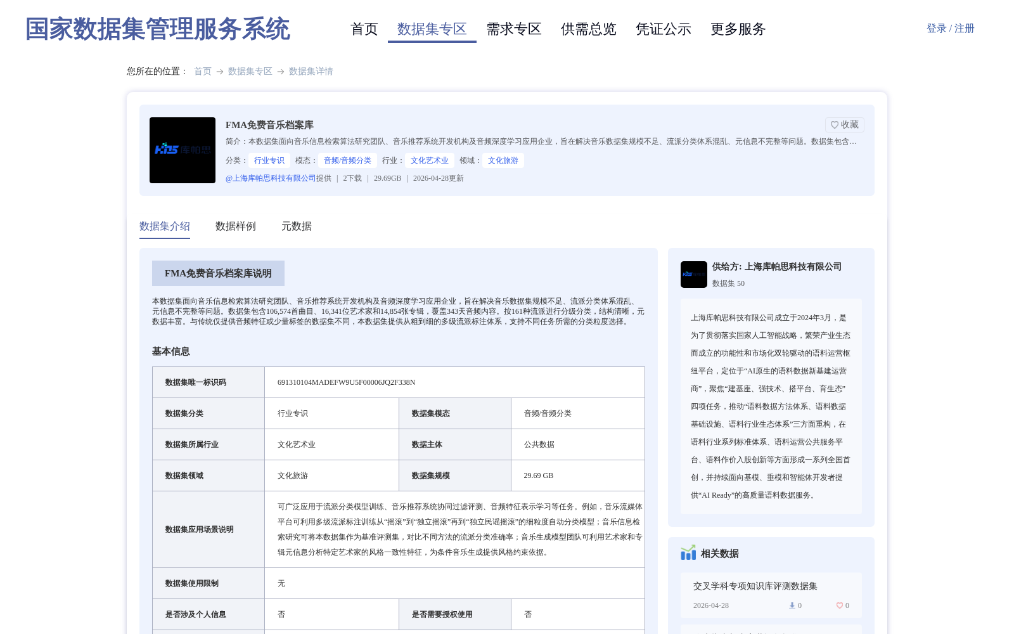Screen dimensions: 1014x634
Task: Switch to the 元数据 tab
Action: point(297,226)
